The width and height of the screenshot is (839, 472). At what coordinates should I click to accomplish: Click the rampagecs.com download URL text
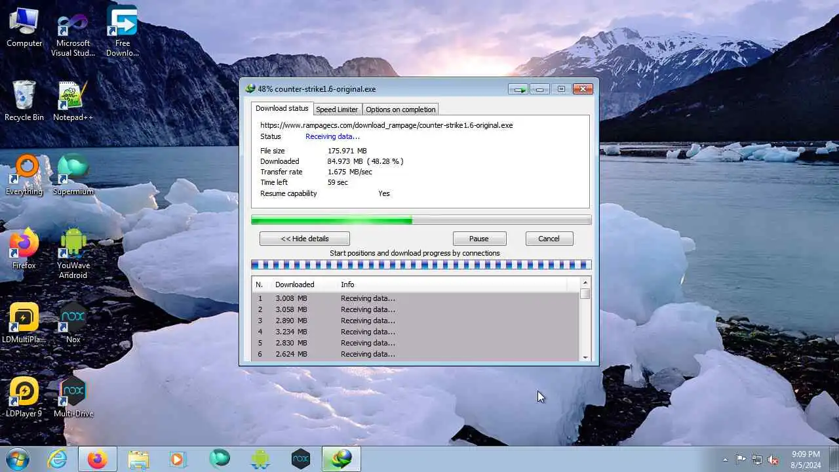pos(386,125)
